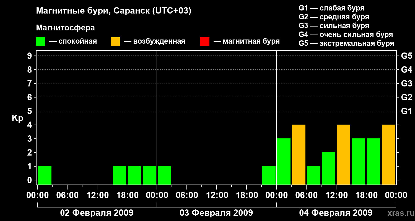Click 04 Февраля green Kp 1 bar at 06:00
The width and height of the screenshot is (415, 221).
[314, 175]
